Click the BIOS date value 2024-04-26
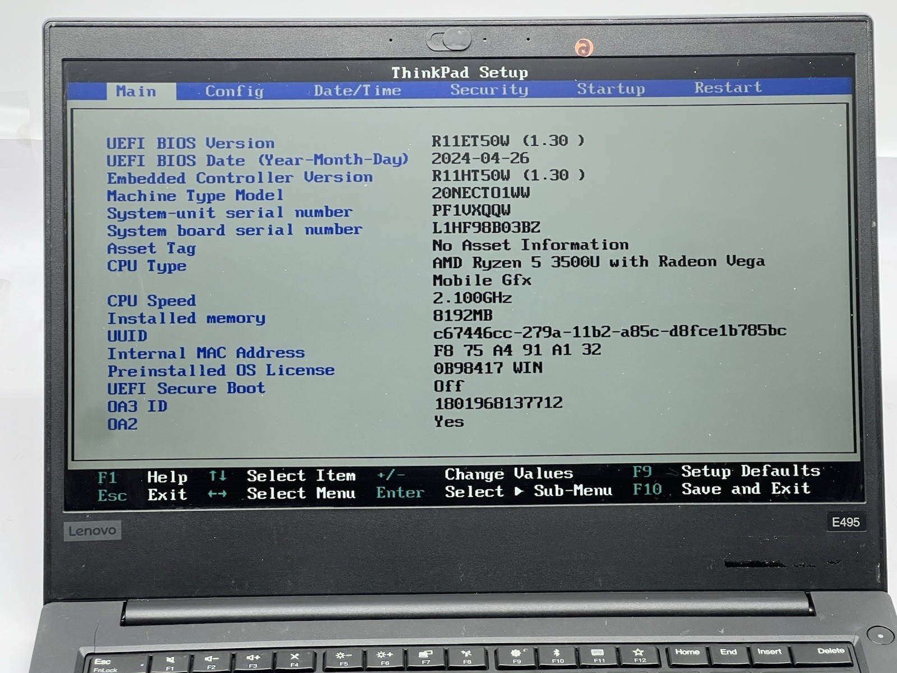The width and height of the screenshot is (897, 673). [x=480, y=158]
